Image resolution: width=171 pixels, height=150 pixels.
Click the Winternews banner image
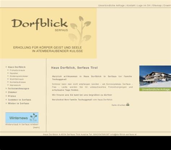(22, 118)
